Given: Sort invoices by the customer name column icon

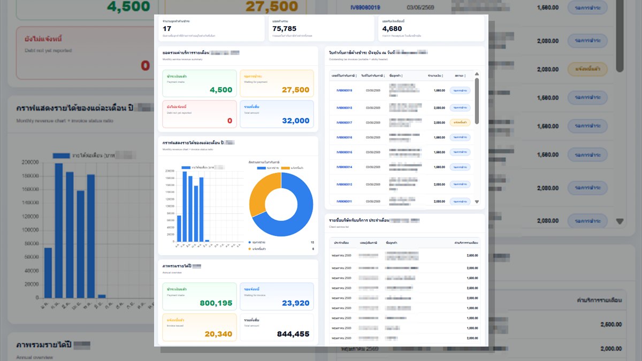Looking at the screenshot, I should [x=401, y=76].
